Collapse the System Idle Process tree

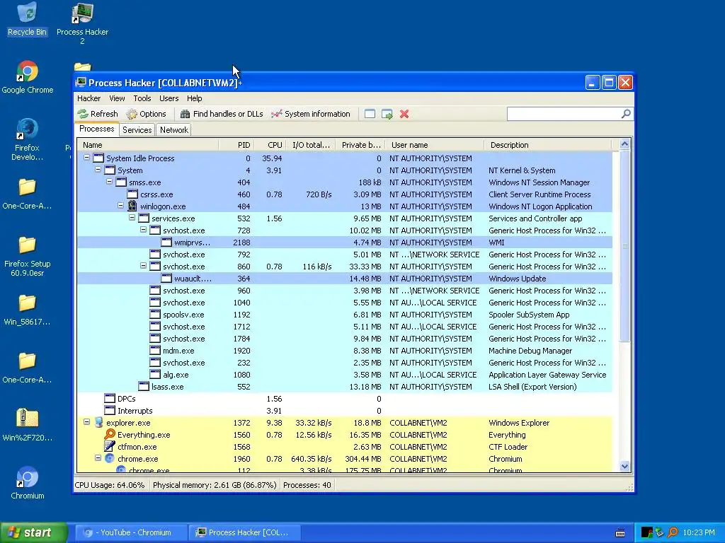86,158
